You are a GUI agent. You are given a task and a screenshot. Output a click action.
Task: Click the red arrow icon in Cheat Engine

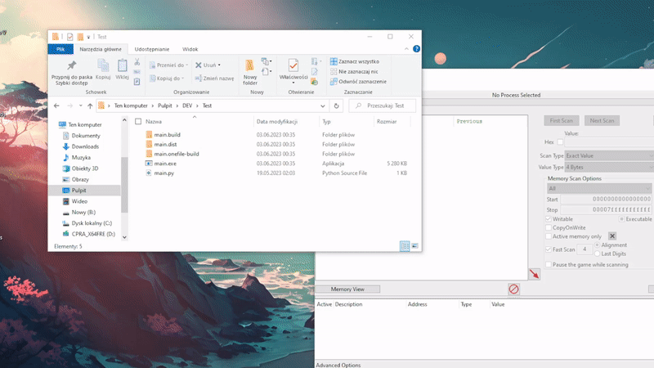(x=535, y=274)
